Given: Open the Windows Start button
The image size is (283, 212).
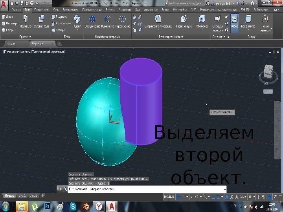Looking at the screenshot, I should pos(5,207).
